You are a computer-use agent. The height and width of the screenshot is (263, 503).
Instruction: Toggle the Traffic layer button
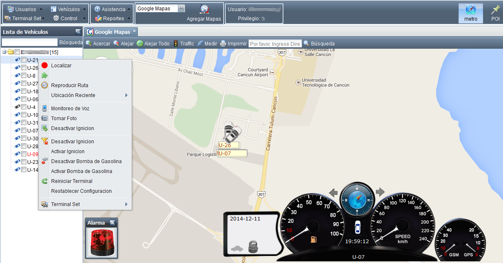pyautogui.click(x=183, y=44)
